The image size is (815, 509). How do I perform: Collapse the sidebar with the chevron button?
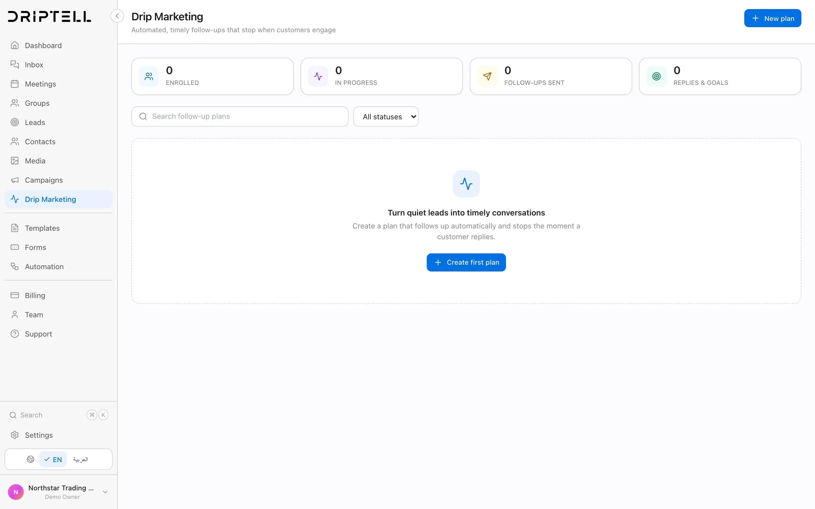coord(117,16)
